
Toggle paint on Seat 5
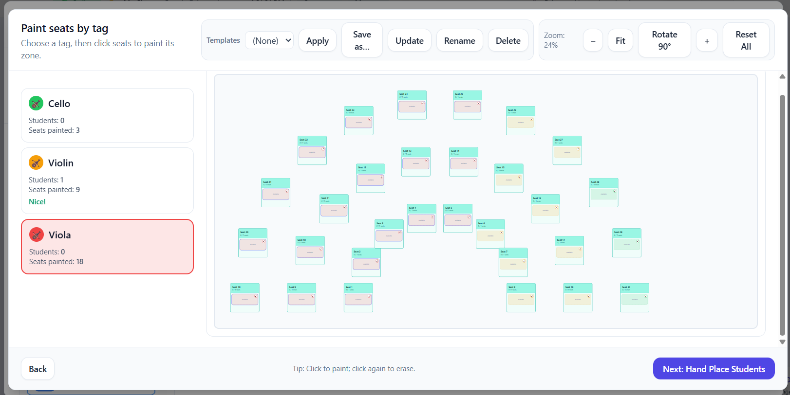pos(457,218)
